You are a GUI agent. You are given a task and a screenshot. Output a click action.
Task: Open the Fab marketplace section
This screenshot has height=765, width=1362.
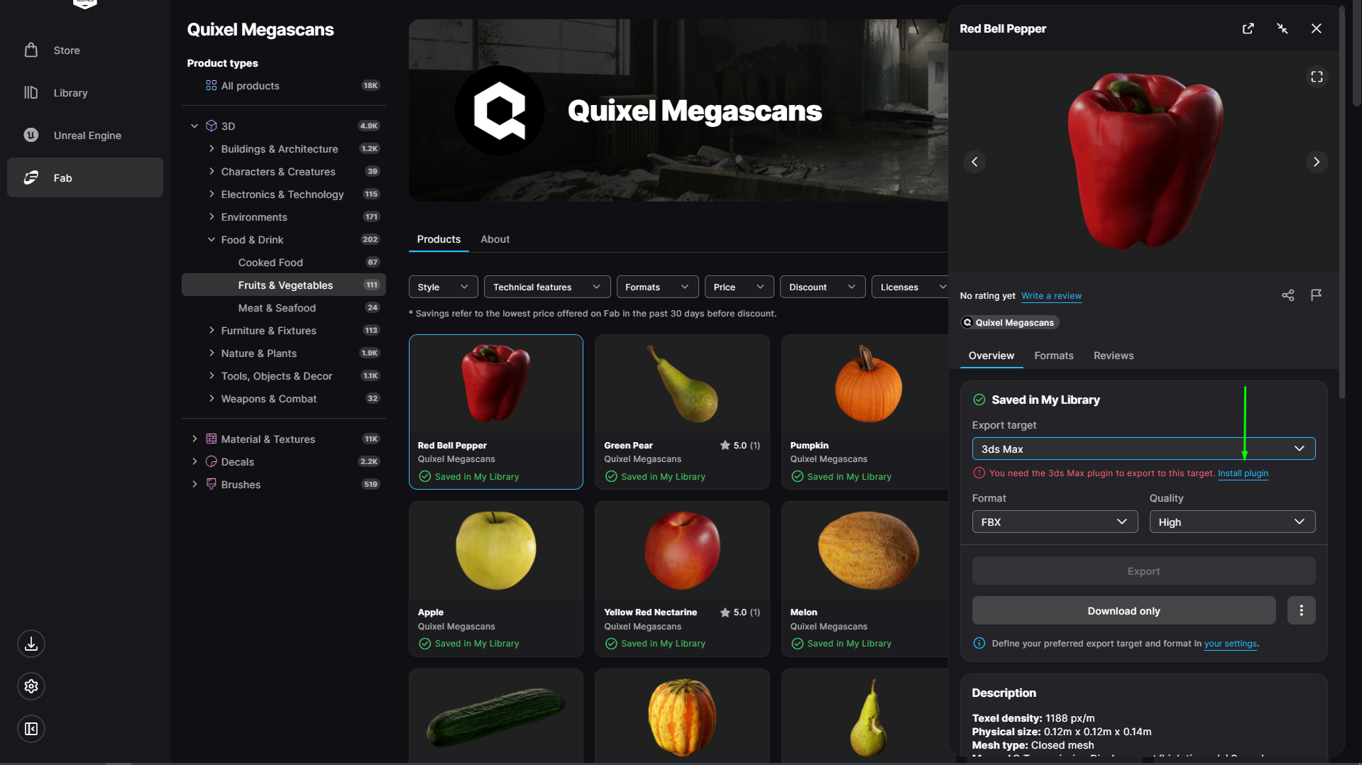84,178
